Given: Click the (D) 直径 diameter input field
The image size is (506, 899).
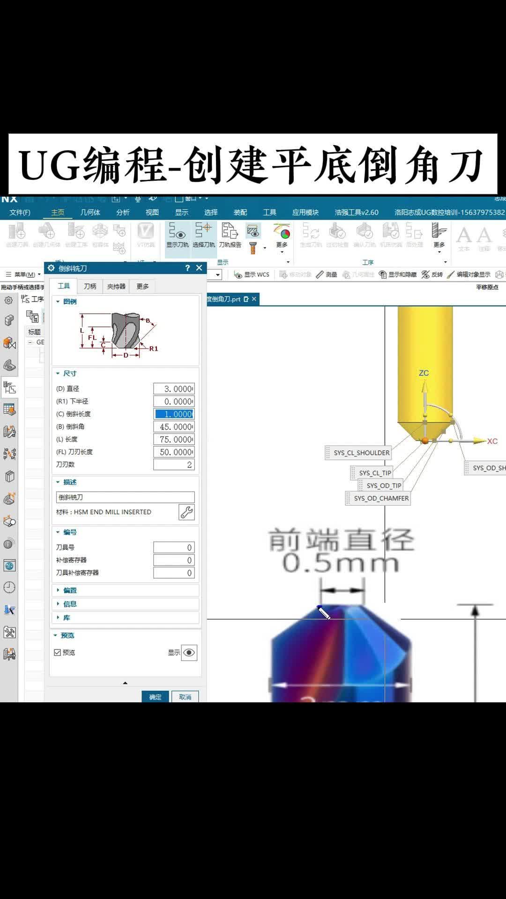Looking at the screenshot, I should [x=174, y=389].
